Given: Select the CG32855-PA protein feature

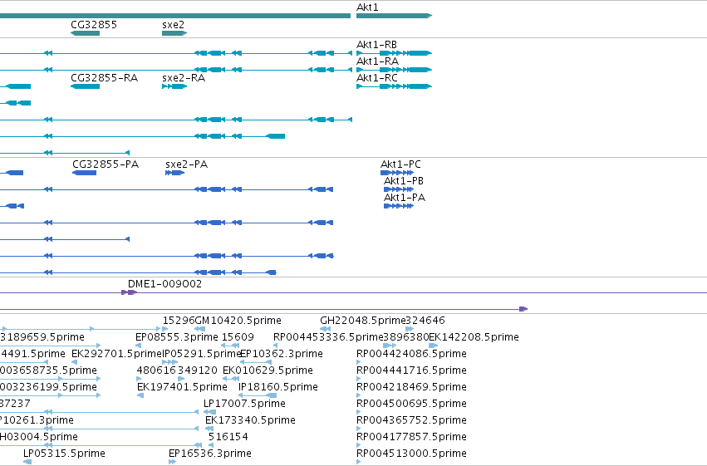Looking at the screenshot, I should click(x=84, y=173).
